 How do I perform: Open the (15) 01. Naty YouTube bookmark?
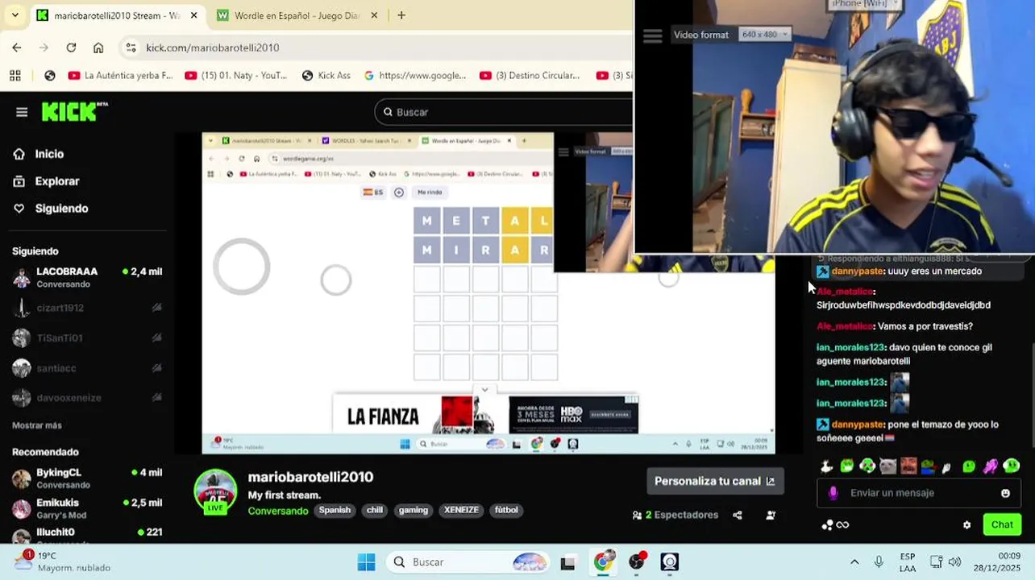click(235, 76)
